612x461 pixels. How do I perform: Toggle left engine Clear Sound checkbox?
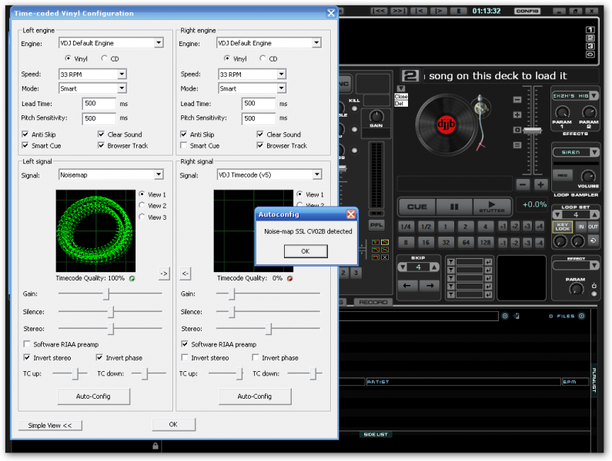point(101,134)
